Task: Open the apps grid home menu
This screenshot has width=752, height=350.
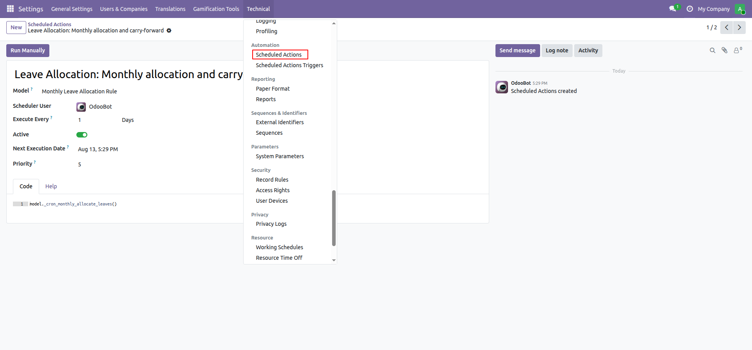Action: pos(10,9)
